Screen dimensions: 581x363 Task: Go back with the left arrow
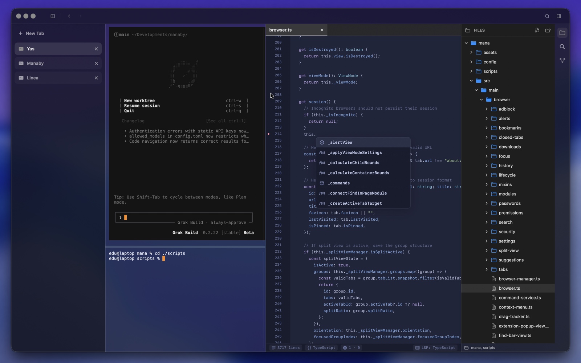pyautogui.click(x=69, y=16)
